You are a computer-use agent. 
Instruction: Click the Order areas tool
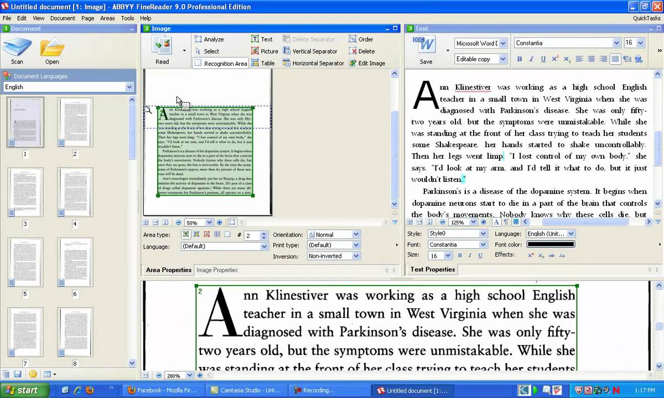pyautogui.click(x=361, y=39)
